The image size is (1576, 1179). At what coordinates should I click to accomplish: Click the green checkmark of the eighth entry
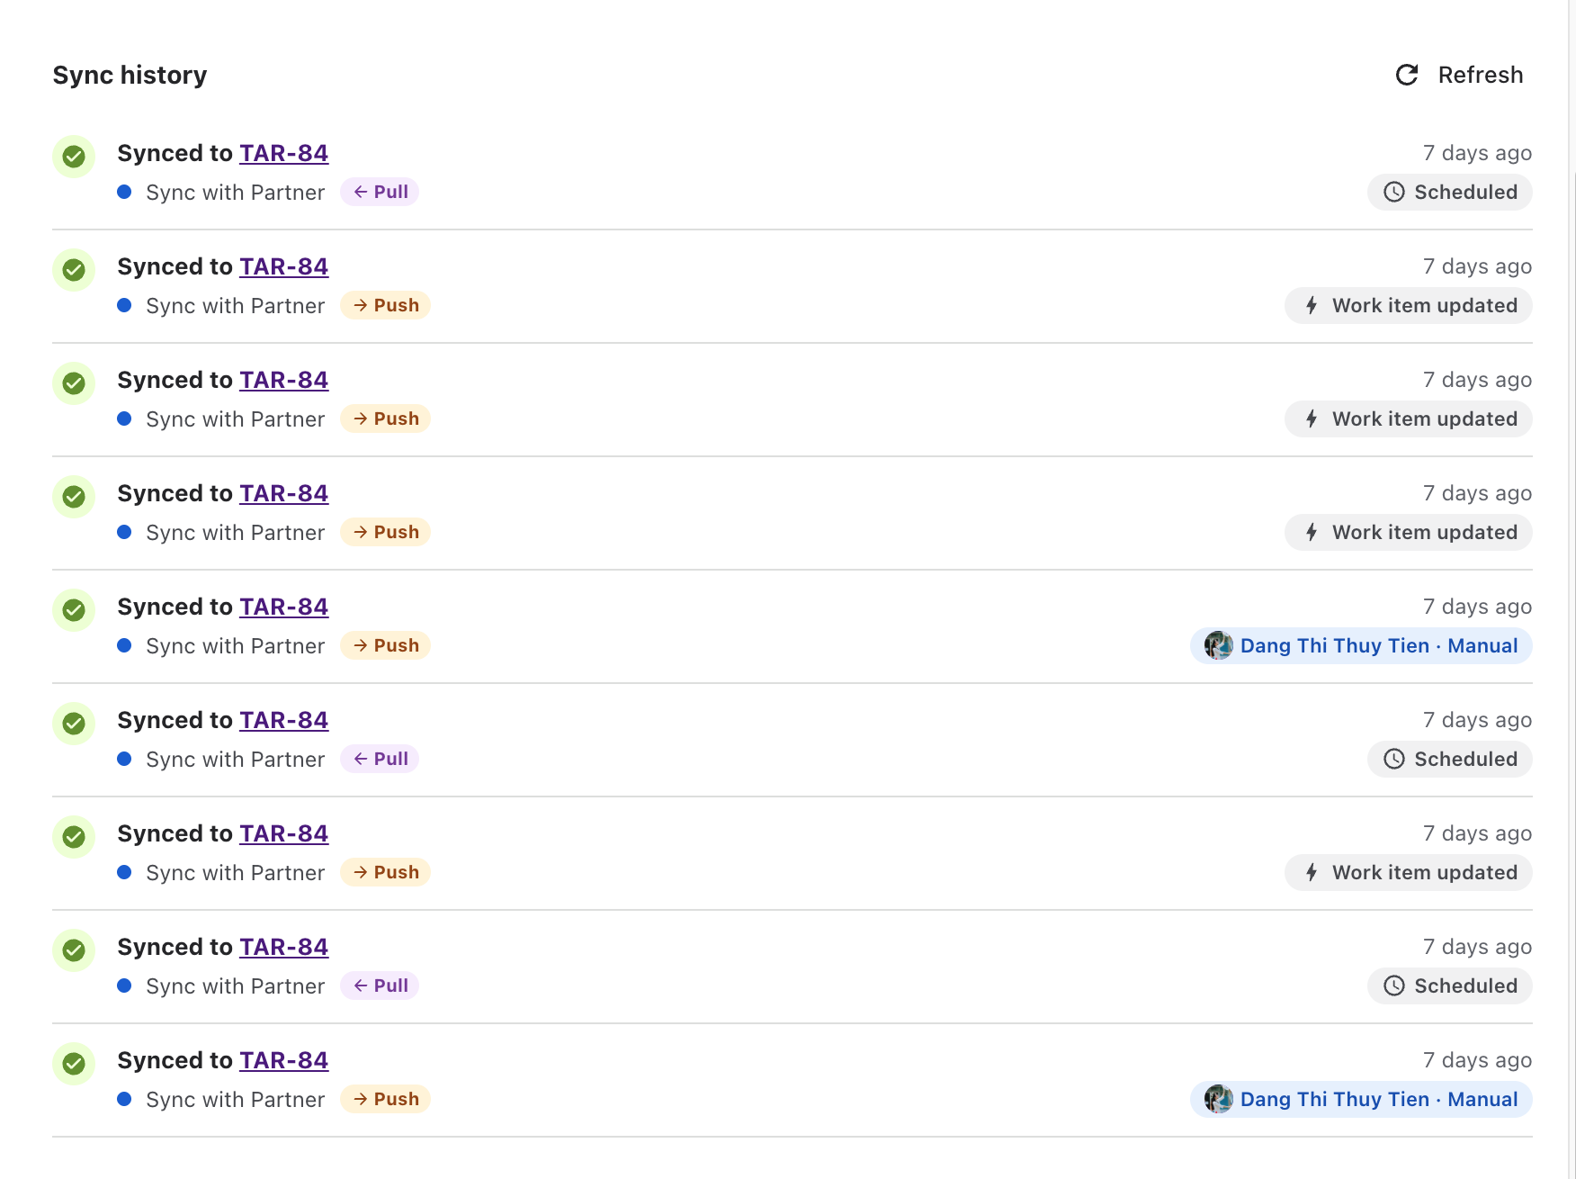point(74,950)
